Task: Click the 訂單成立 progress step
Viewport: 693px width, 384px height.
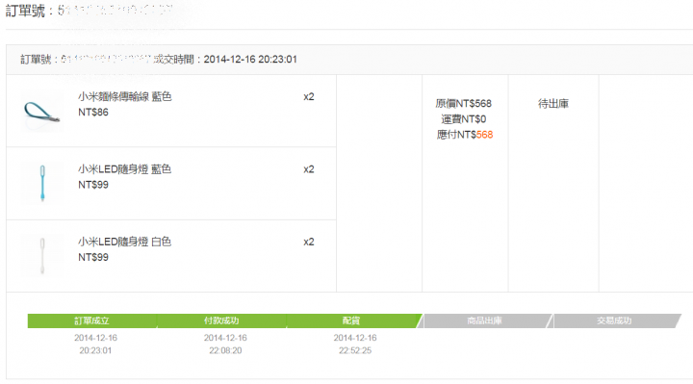Action: (x=92, y=320)
